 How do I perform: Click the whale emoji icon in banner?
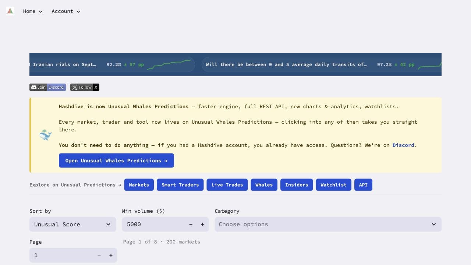[x=46, y=135]
